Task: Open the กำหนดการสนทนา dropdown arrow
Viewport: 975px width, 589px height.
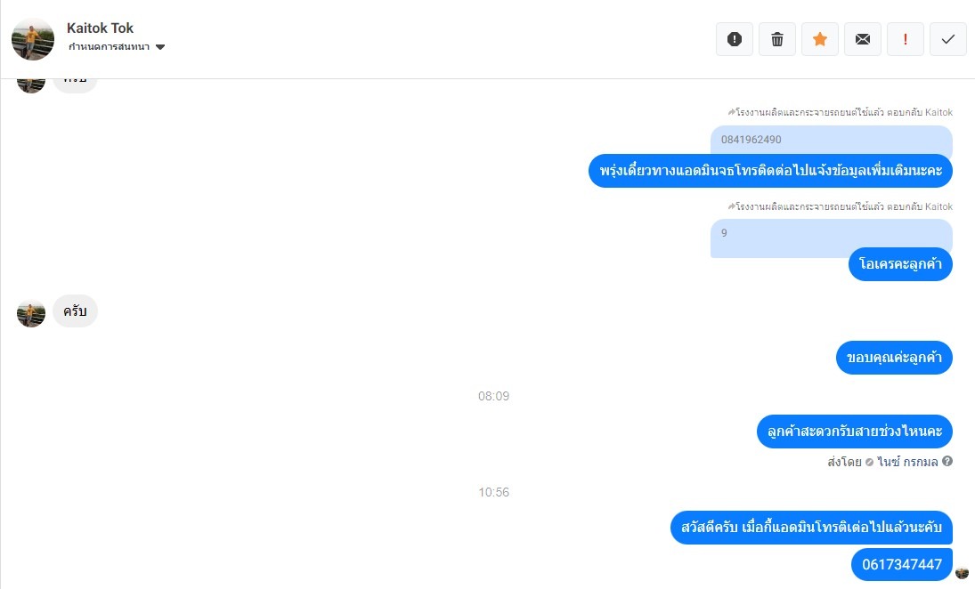Action: pyautogui.click(x=159, y=47)
